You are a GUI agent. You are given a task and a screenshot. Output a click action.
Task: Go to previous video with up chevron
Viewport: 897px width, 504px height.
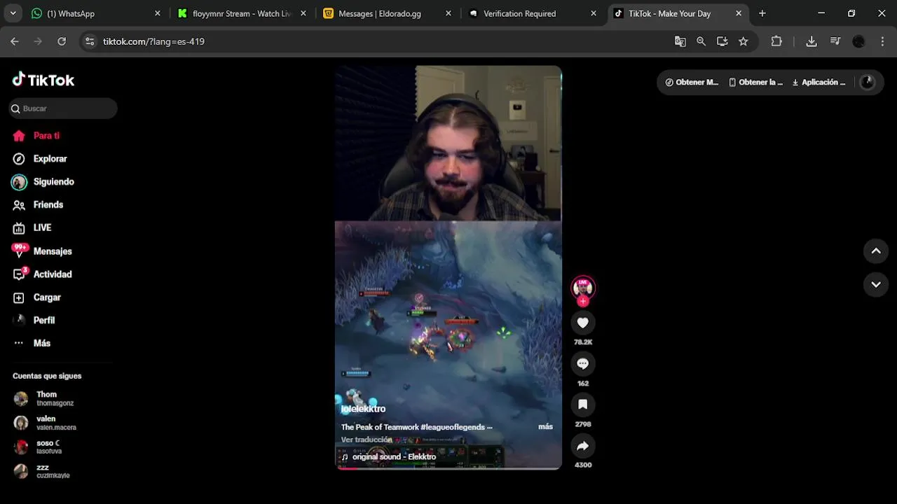pyautogui.click(x=875, y=251)
